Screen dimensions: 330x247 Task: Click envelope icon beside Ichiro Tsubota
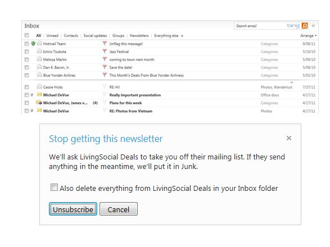(x=39, y=51)
